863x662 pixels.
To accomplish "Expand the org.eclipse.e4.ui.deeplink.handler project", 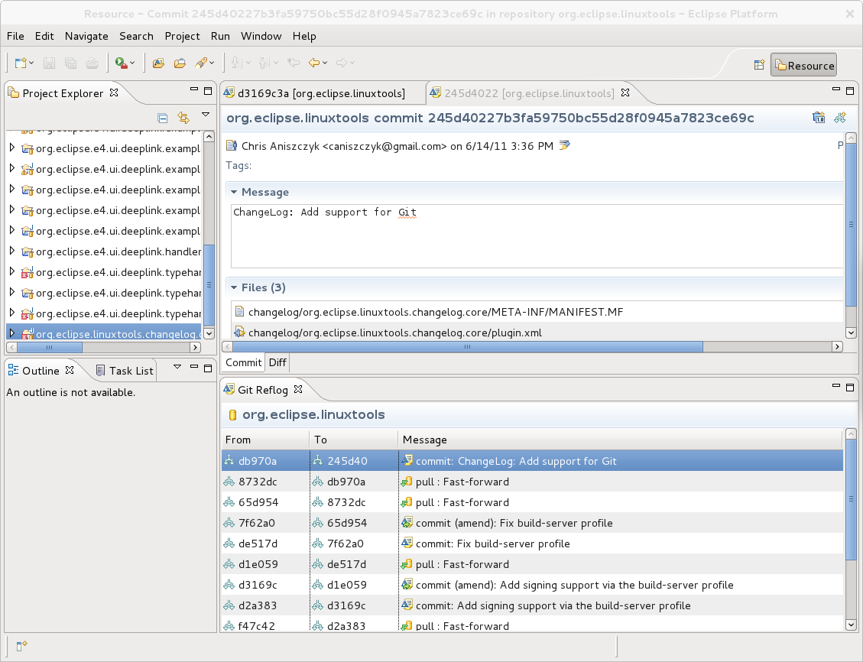I will pyautogui.click(x=12, y=251).
